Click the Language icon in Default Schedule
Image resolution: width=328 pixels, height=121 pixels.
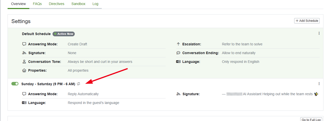178,62
